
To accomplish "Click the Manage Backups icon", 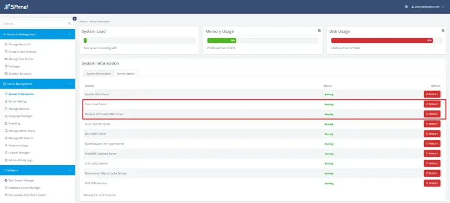I will click(6, 109).
